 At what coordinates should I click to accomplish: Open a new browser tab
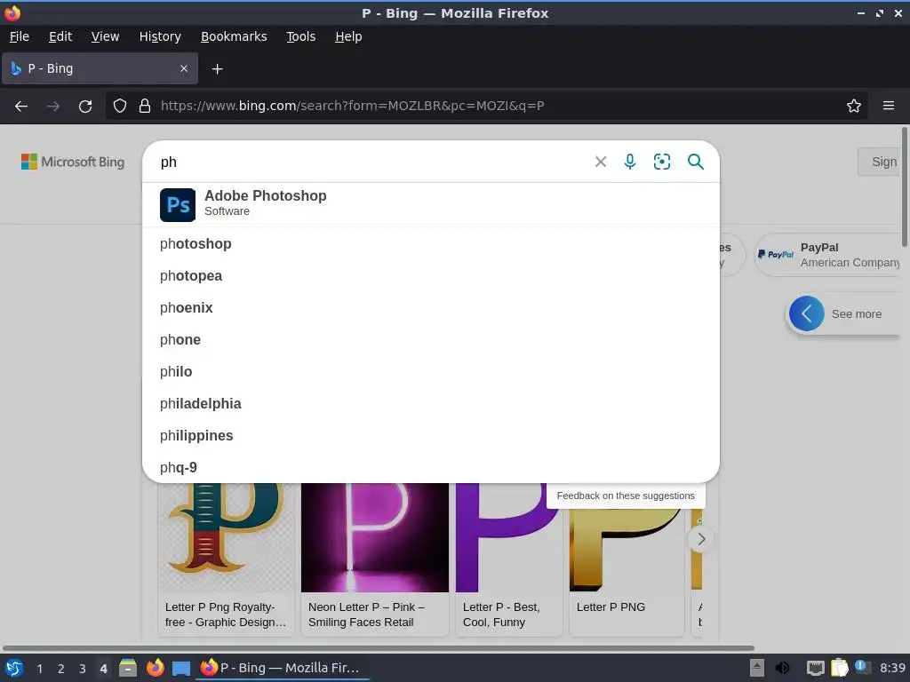pyautogui.click(x=217, y=69)
